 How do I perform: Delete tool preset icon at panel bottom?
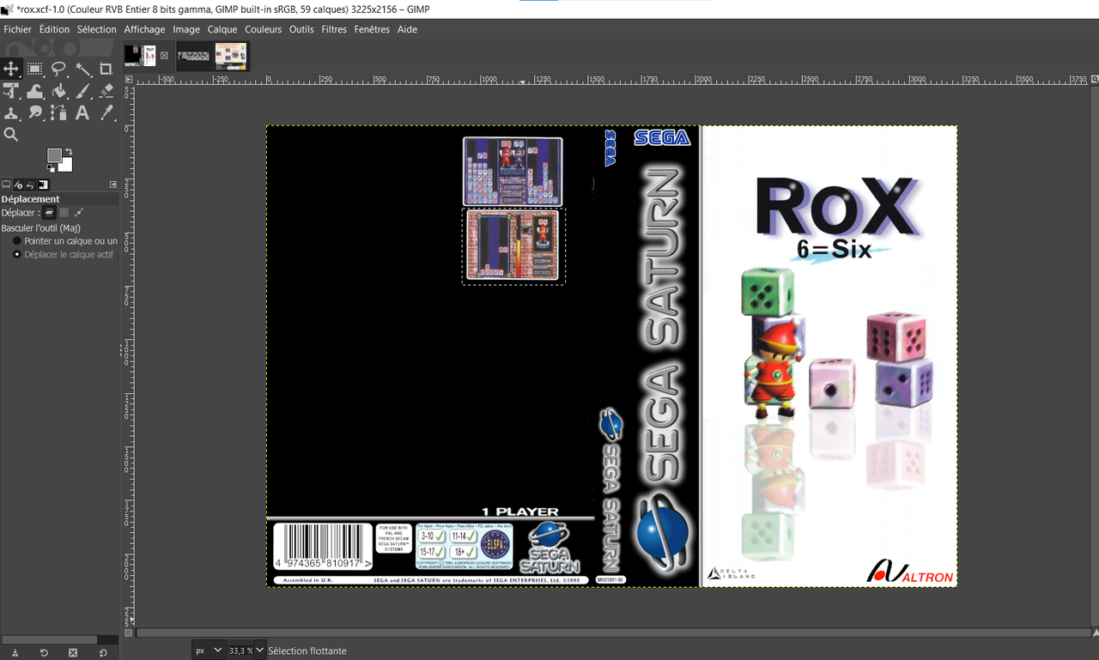coord(73,652)
